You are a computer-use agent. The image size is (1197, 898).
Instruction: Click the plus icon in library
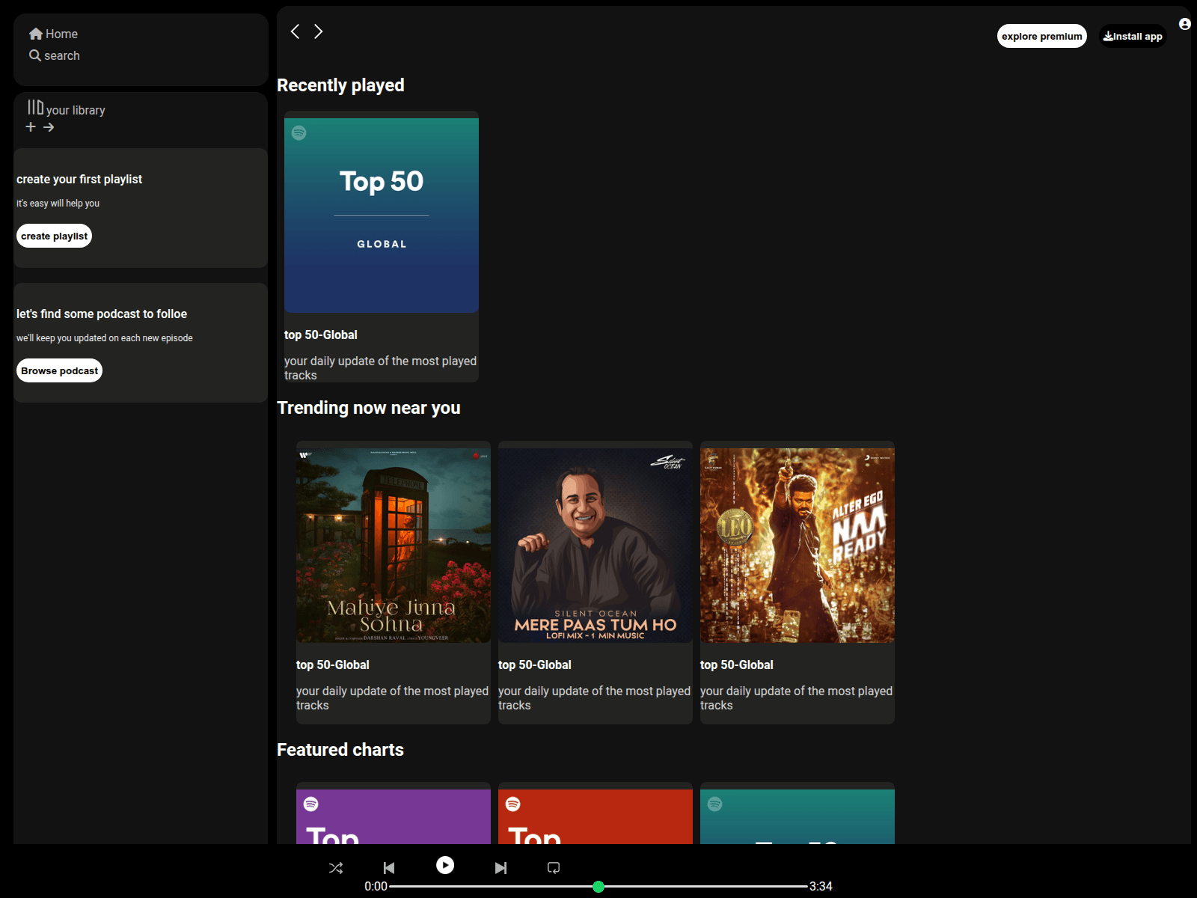coord(31,127)
